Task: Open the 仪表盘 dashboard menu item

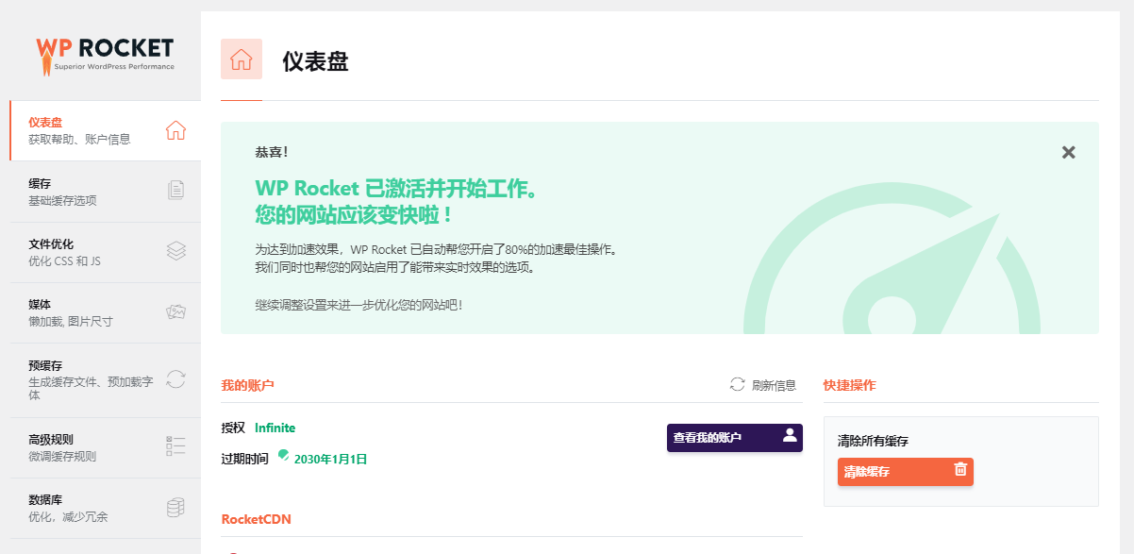Action: pyautogui.click(x=105, y=130)
